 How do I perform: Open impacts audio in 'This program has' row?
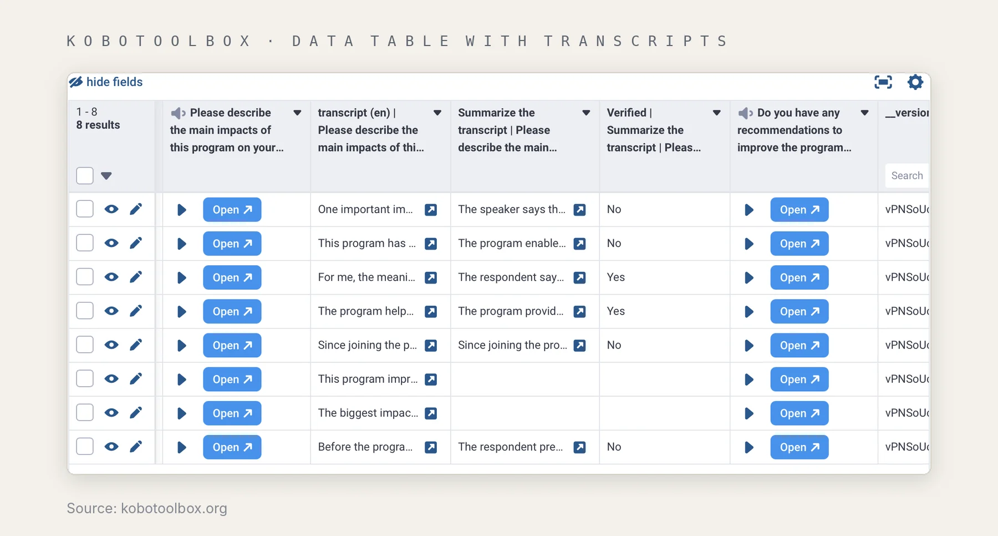click(232, 244)
